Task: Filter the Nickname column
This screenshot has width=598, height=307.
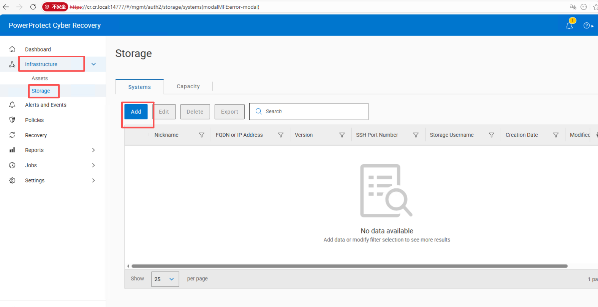Action: coord(202,135)
